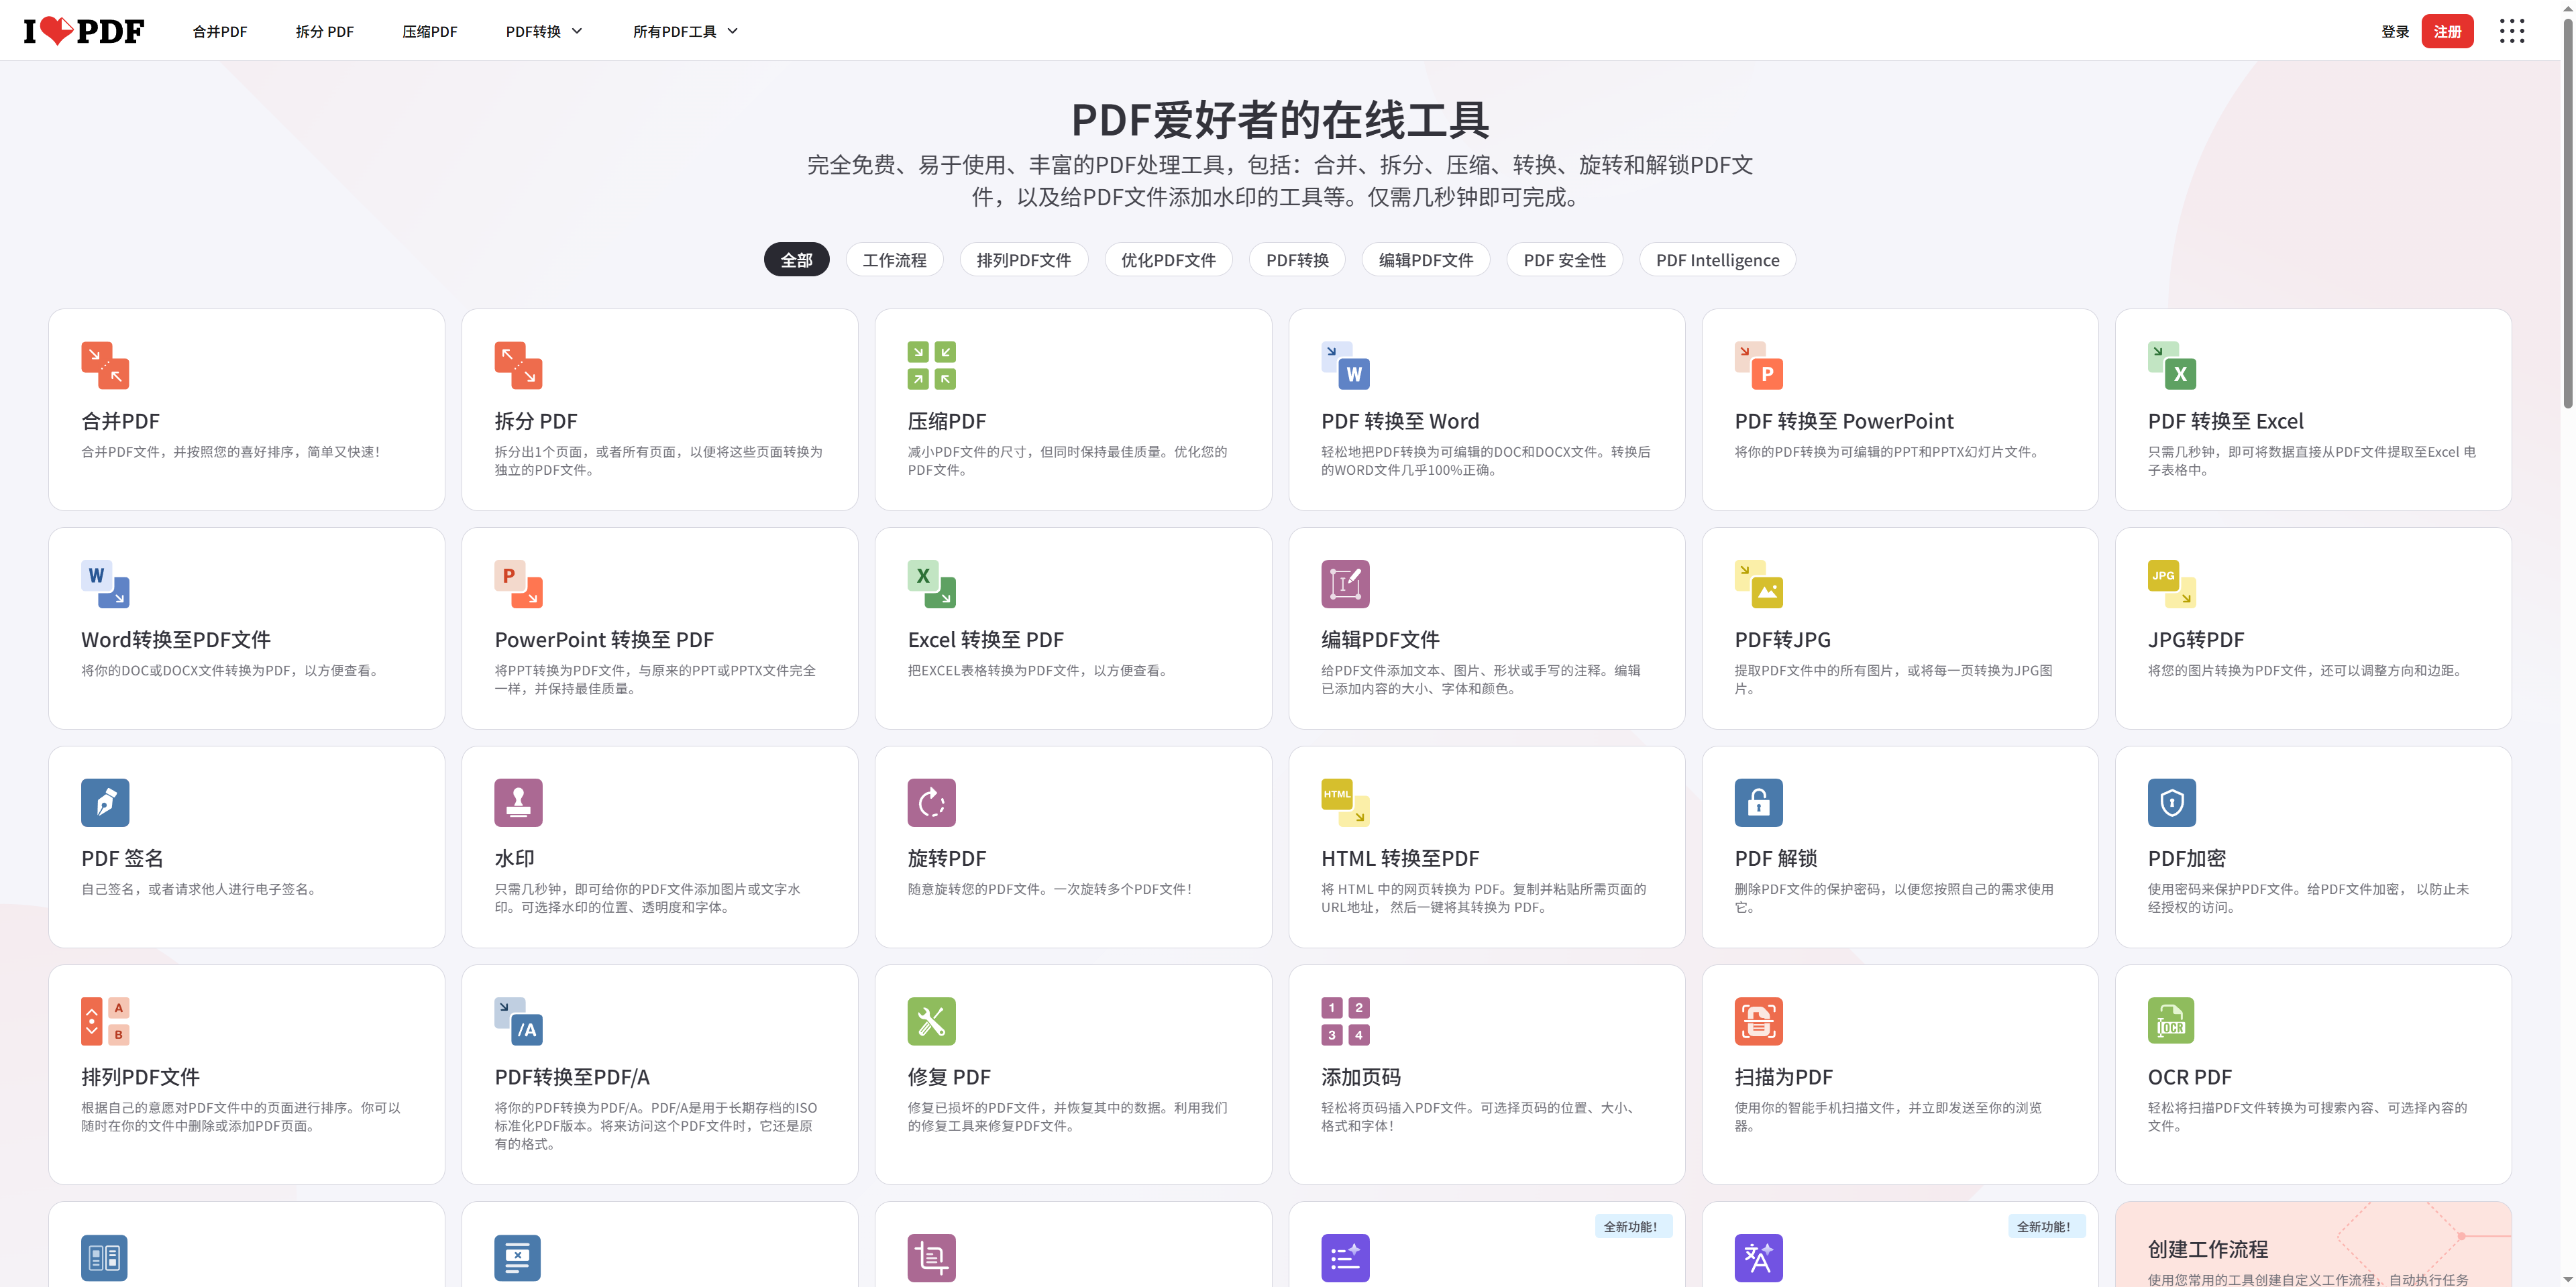Select the 工作流程 category tab
The width and height of the screenshot is (2576, 1287).
[894, 259]
